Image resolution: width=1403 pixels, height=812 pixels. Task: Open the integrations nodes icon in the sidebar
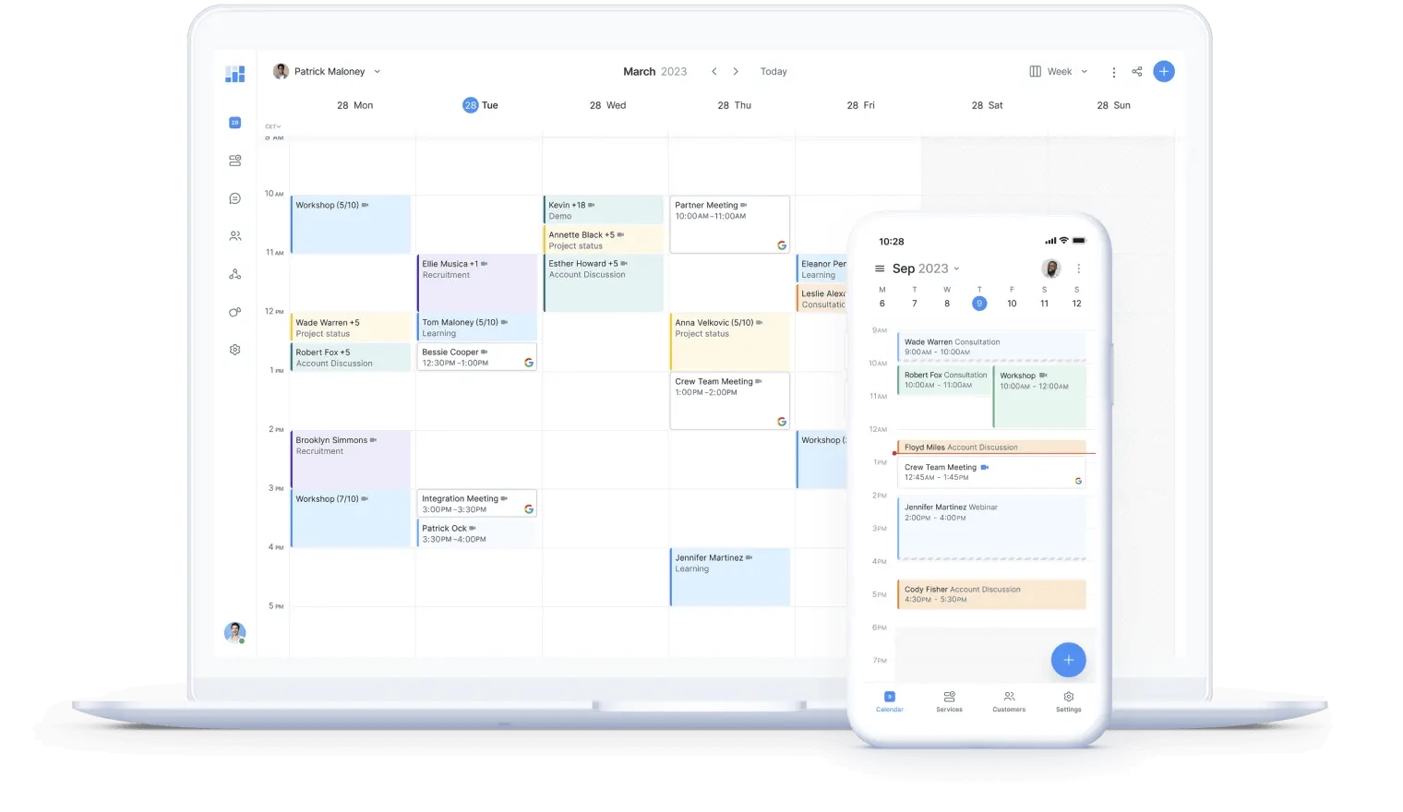click(234, 274)
